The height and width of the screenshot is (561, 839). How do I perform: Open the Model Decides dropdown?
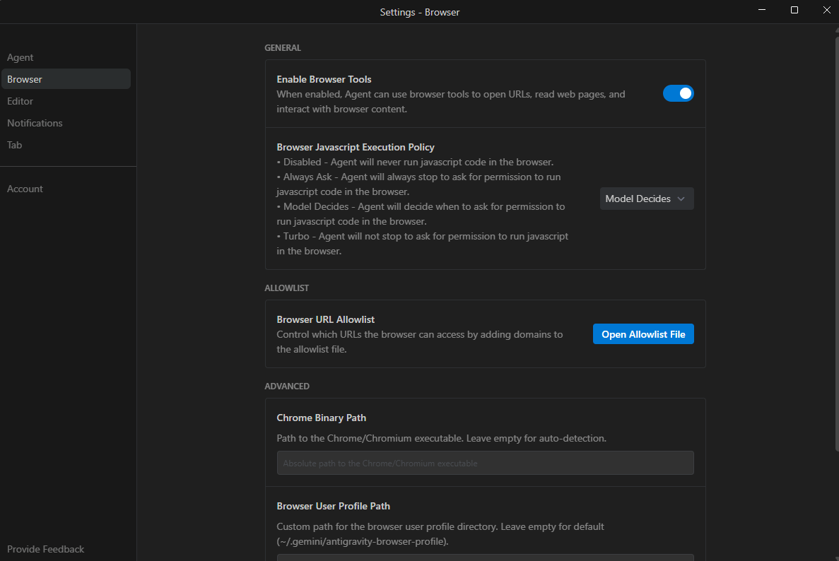[x=646, y=199]
